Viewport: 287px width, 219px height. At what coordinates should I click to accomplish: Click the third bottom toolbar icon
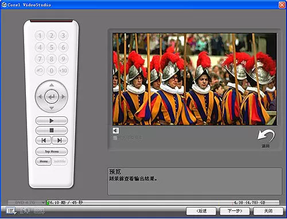[39, 211]
